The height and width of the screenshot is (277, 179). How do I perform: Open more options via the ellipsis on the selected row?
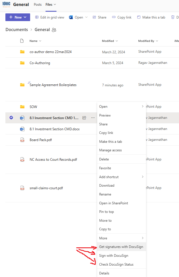click(x=92, y=117)
